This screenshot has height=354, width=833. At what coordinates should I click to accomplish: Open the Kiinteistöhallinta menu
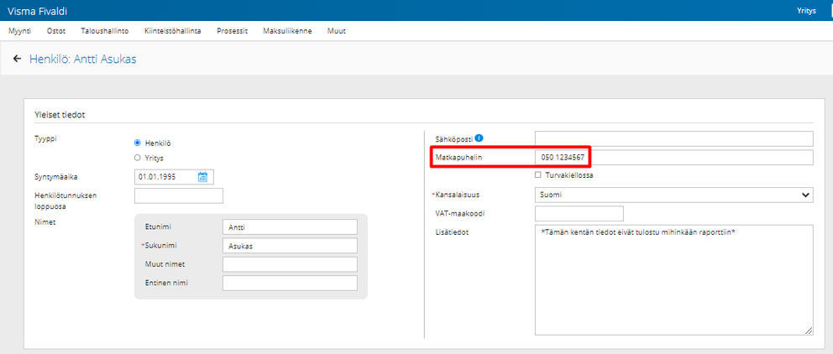pyautogui.click(x=173, y=31)
